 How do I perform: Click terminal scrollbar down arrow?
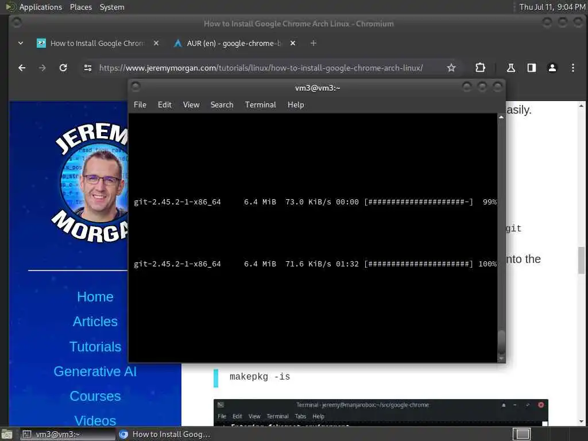tap(501, 359)
